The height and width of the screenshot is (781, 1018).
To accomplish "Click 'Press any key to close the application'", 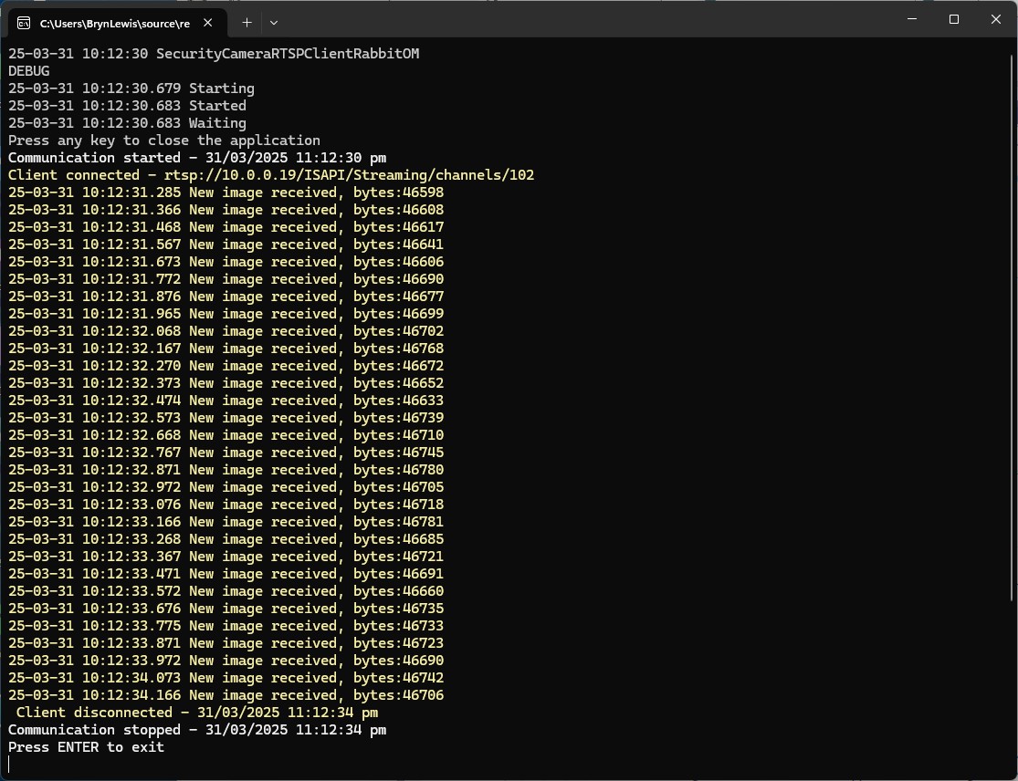I will pos(164,141).
